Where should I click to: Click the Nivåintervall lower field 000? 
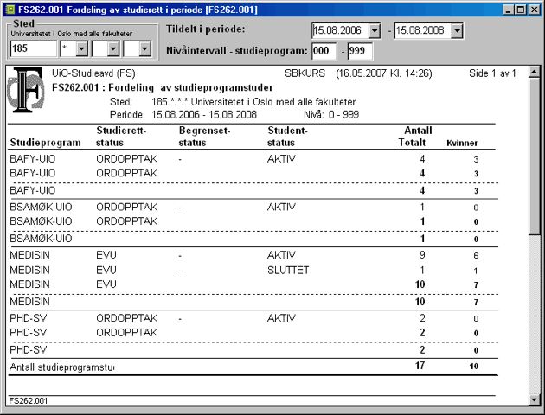pos(324,51)
